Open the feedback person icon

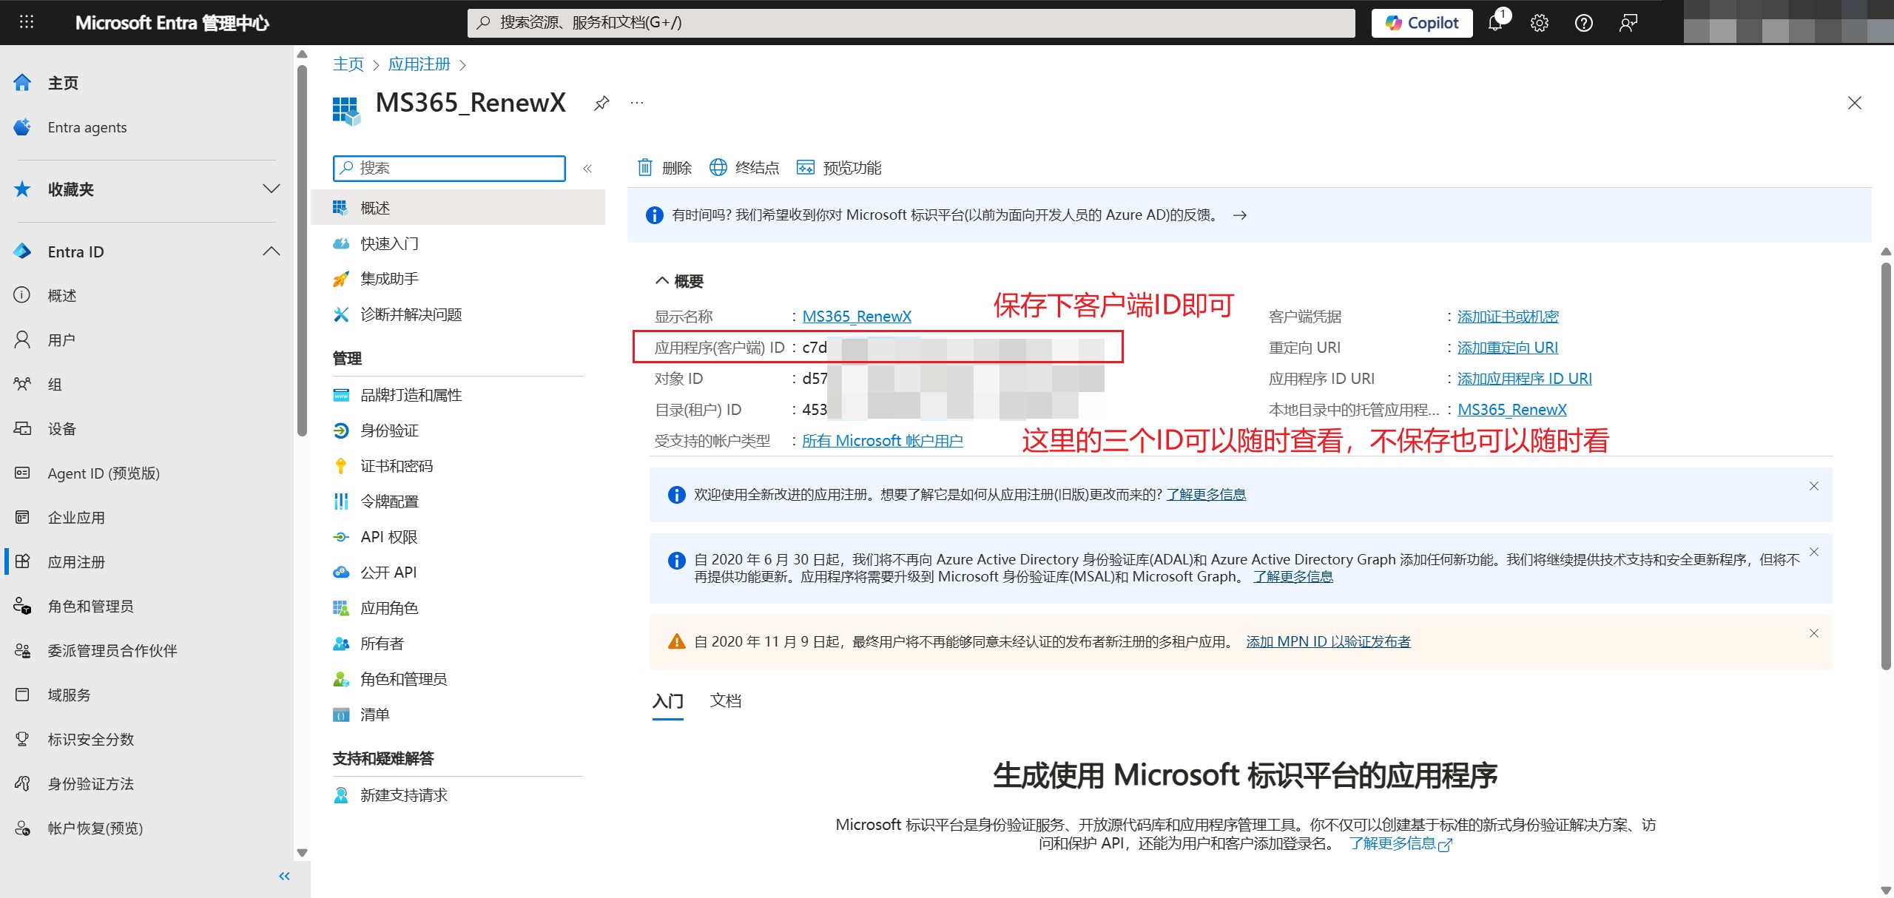(1628, 23)
